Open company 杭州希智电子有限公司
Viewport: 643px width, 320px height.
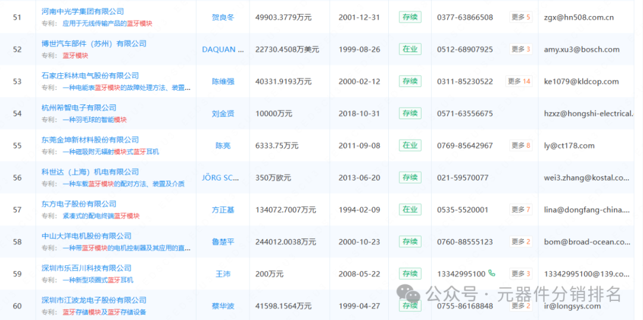[x=79, y=107]
